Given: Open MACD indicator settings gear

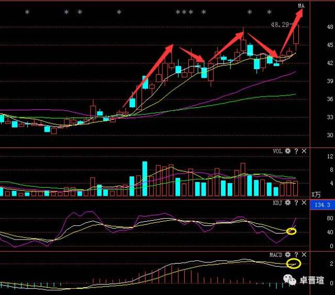Looking at the screenshot, I should point(288,255).
